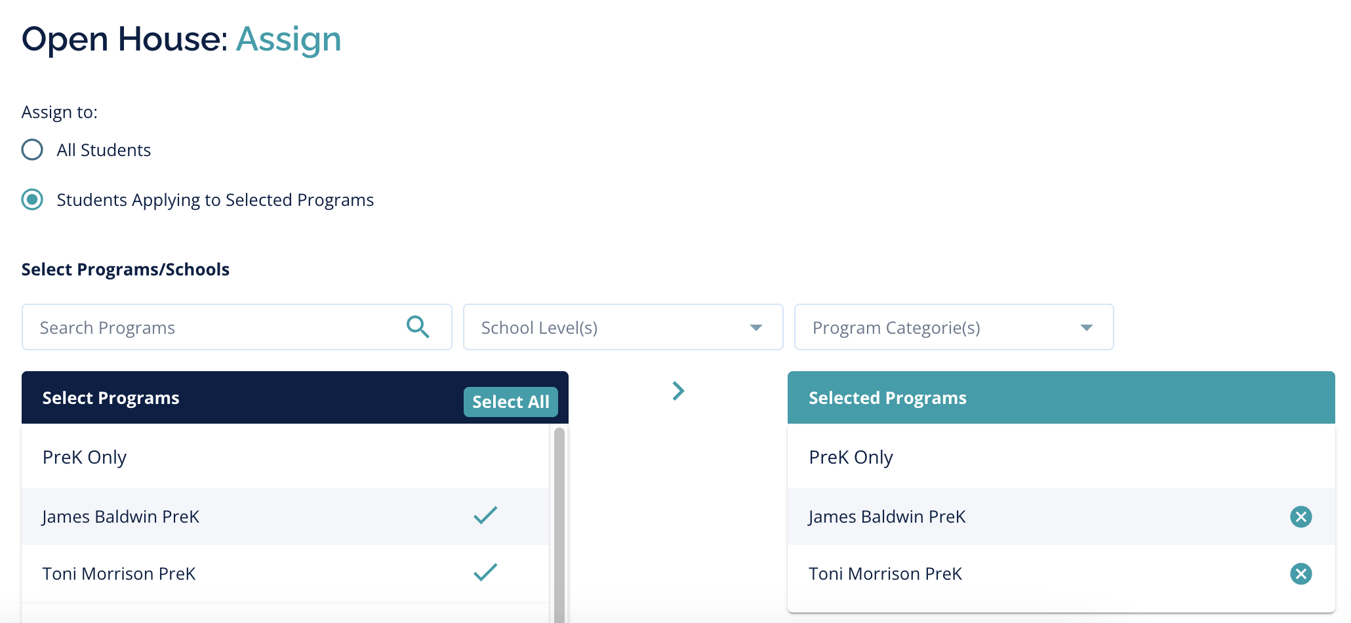This screenshot has width=1351, height=623.
Task: Click the search magnifier icon
Action: point(418,327)
